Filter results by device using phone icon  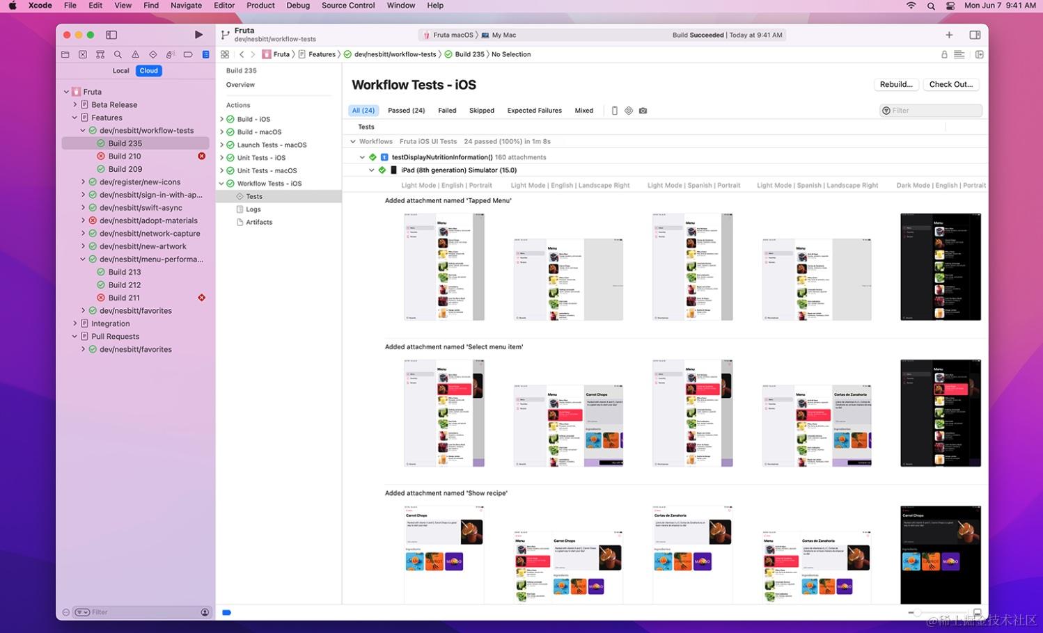pos(614,111)
